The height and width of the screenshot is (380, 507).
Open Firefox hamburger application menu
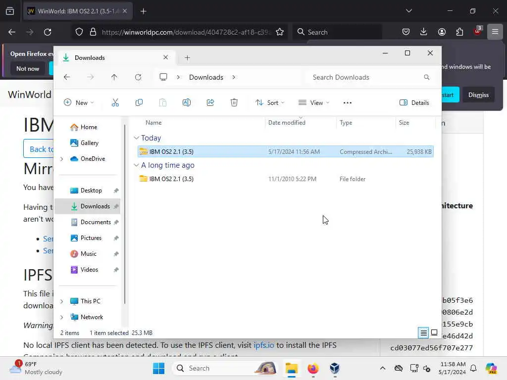[x=495, y=32]
